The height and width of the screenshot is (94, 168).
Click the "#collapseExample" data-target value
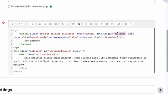[35, 37]
